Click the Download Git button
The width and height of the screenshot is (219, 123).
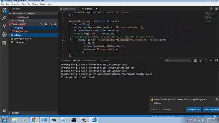[193, 109]
